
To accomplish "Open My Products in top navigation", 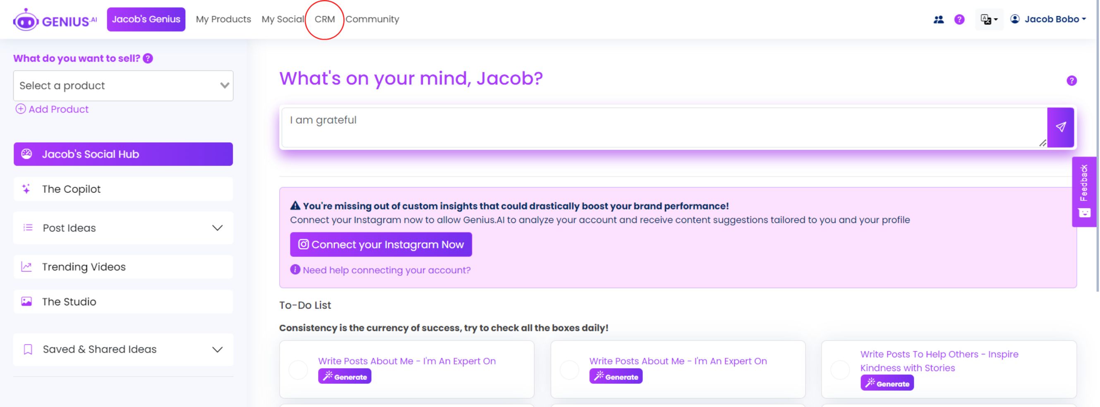I will tap(223, 19).
